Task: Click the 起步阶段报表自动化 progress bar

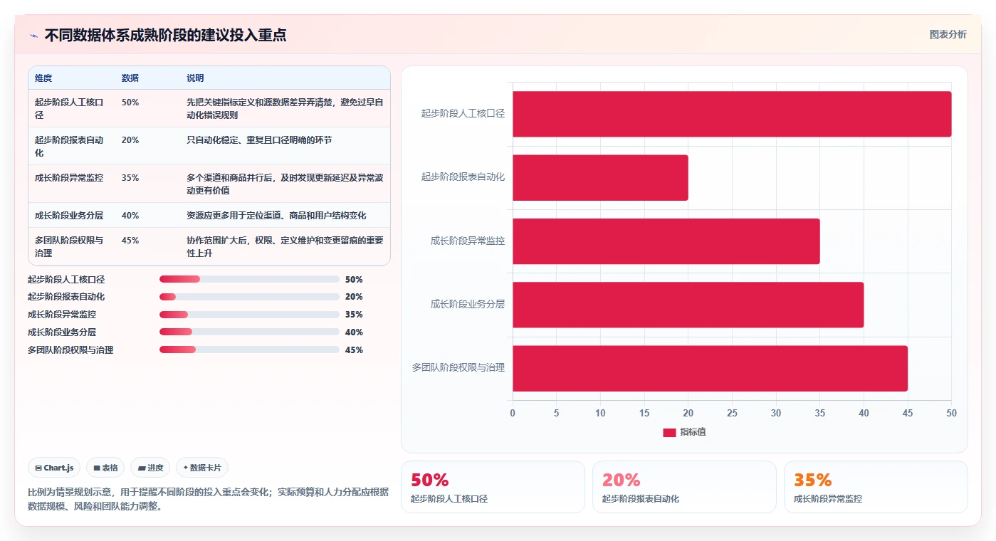Action: (249, 297)
